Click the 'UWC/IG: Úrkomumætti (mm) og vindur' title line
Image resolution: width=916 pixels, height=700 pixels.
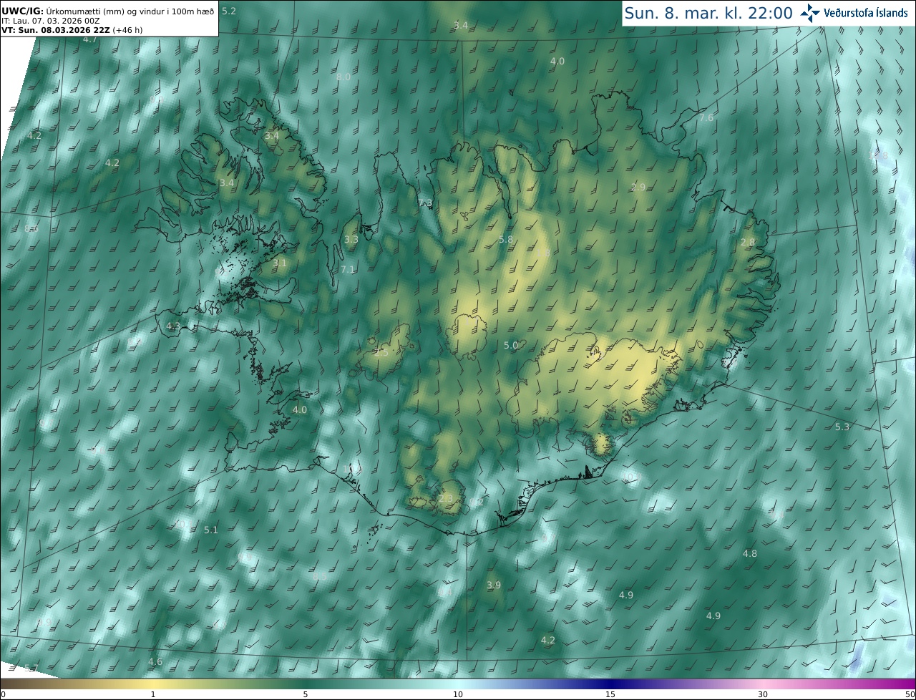click(107, 12)
